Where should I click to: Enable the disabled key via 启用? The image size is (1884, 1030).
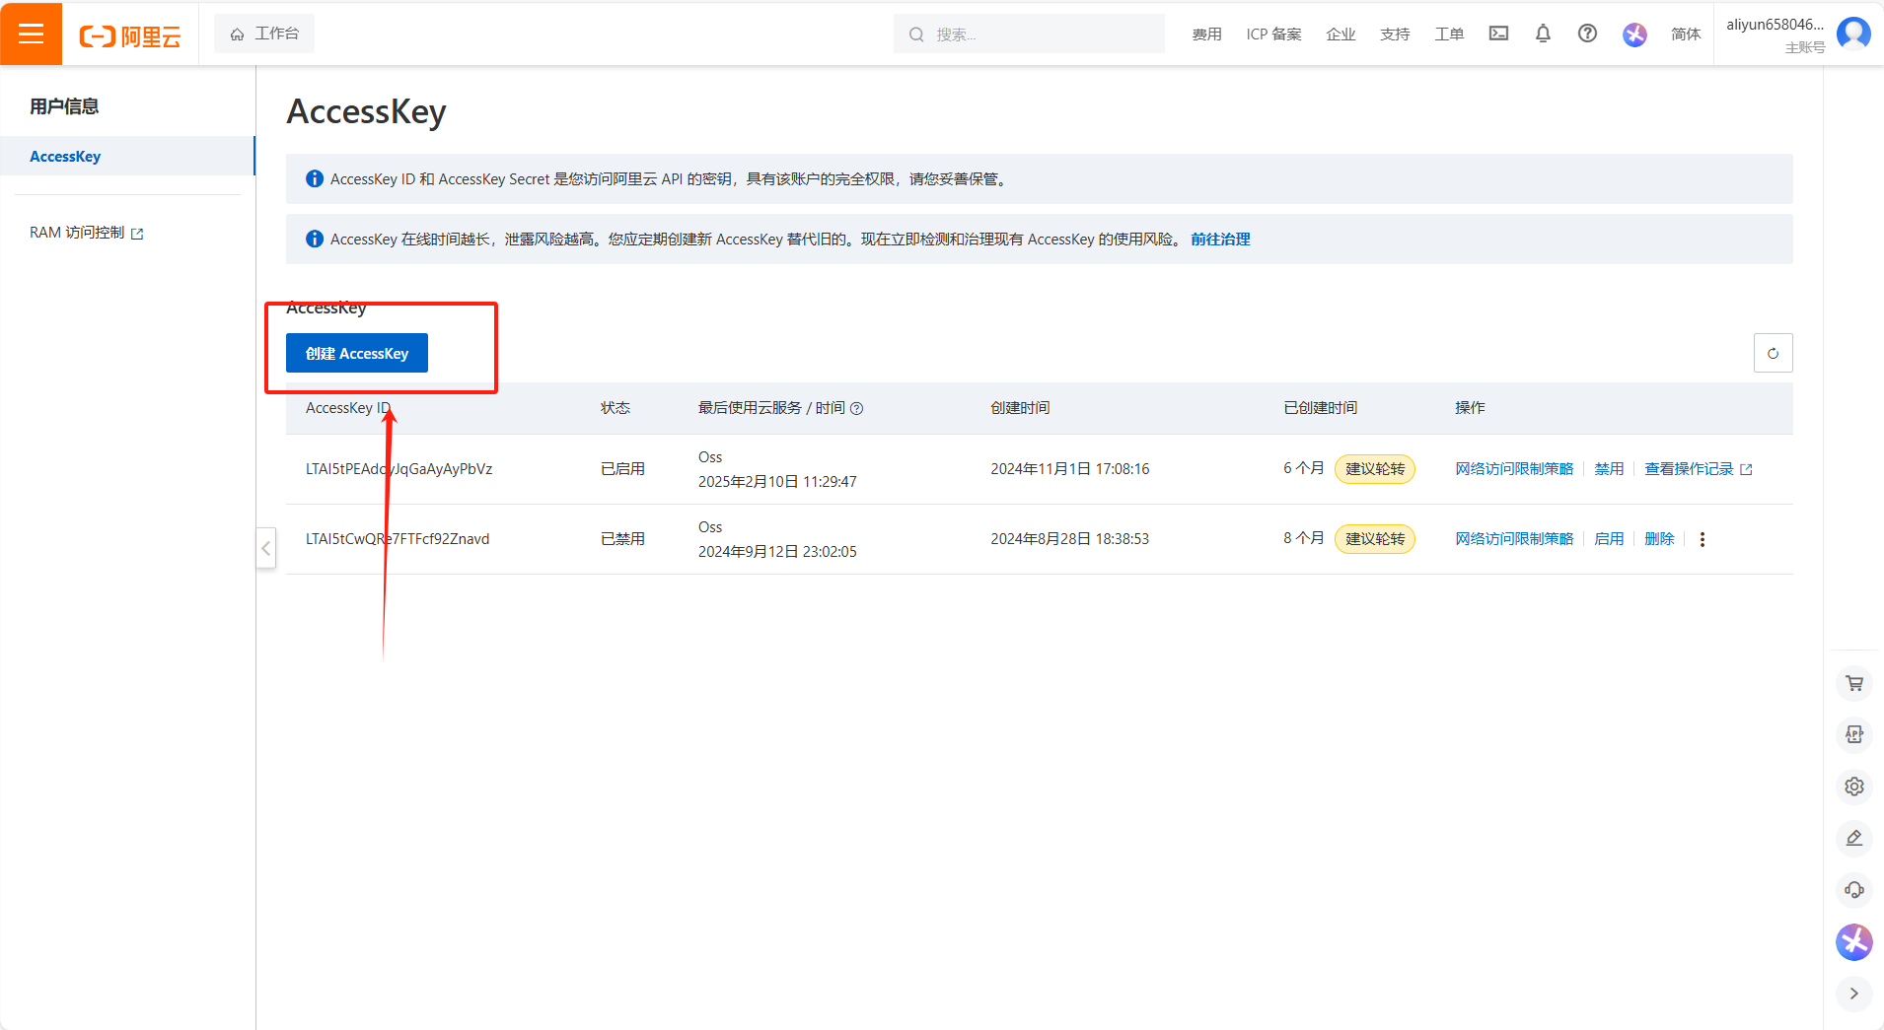(1609, 539)
